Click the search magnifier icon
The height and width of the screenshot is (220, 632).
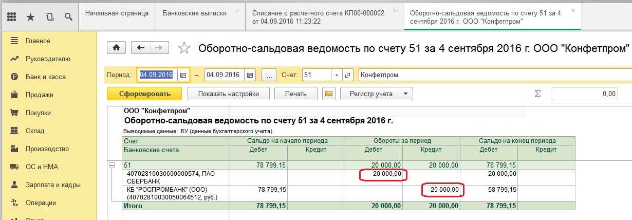68,17
